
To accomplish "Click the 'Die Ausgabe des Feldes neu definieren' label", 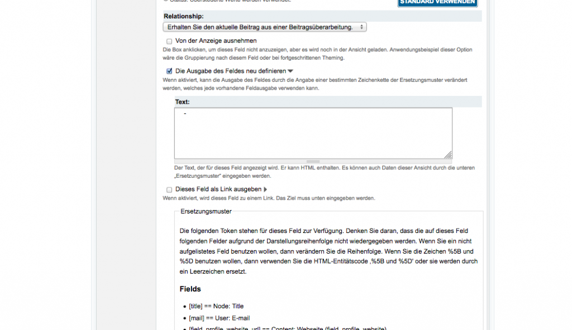I will (x=230, y=71).
